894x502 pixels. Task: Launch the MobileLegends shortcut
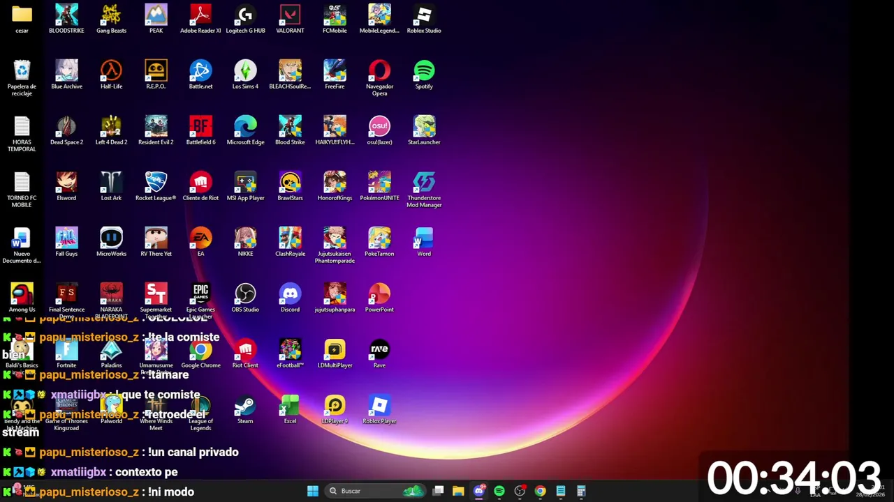pos(379,19)
